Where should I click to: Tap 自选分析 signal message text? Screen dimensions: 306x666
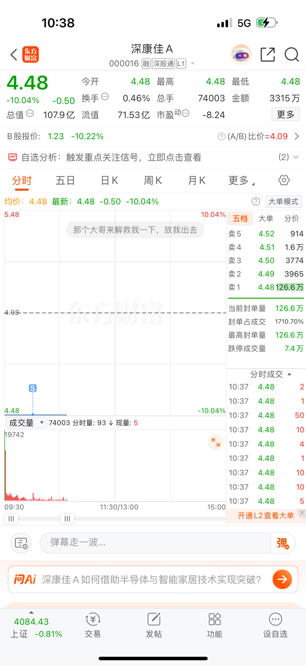(x=133, y=157)
